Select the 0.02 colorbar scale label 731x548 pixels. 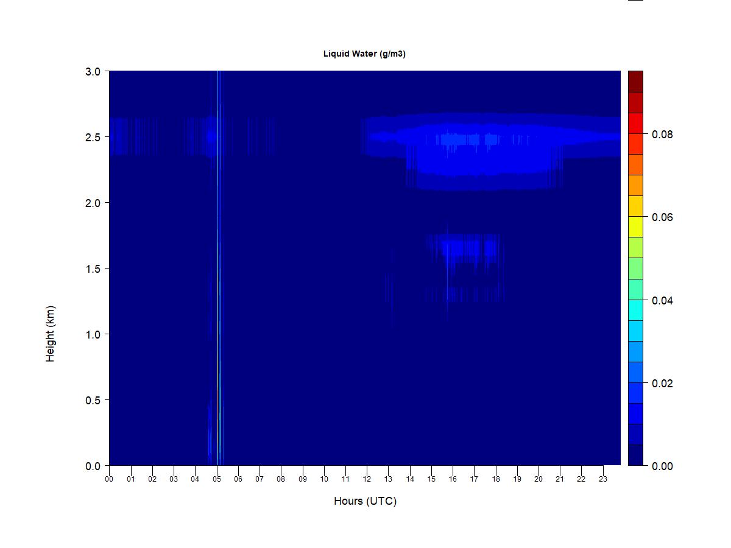pos(662,384)
